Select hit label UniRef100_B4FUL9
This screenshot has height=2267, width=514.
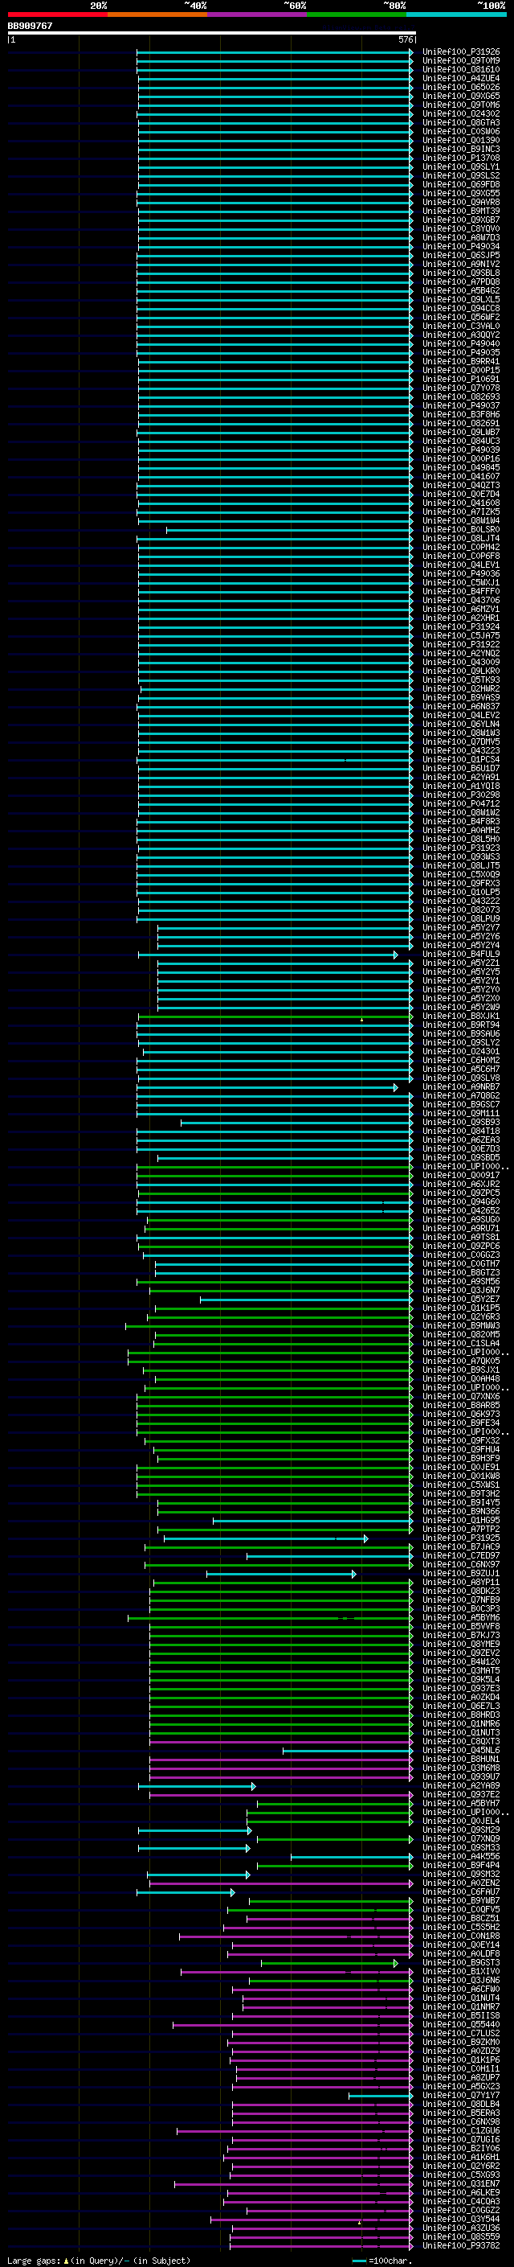pos(461,954)
